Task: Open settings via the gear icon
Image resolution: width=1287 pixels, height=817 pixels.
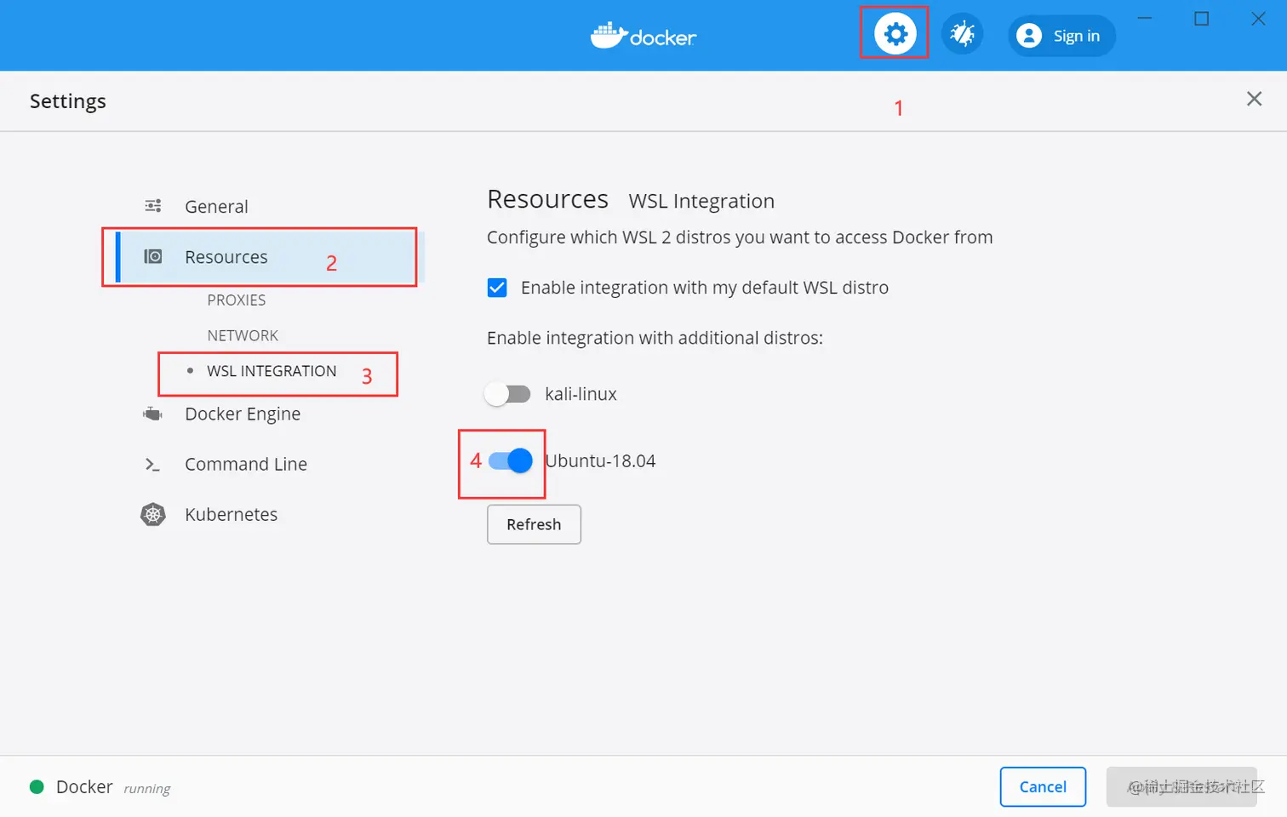Action: [895, 34]
